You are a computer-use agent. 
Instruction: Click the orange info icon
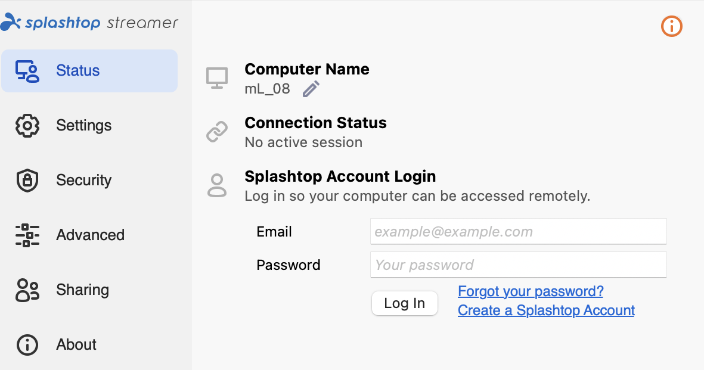click(x=672, y=26)
